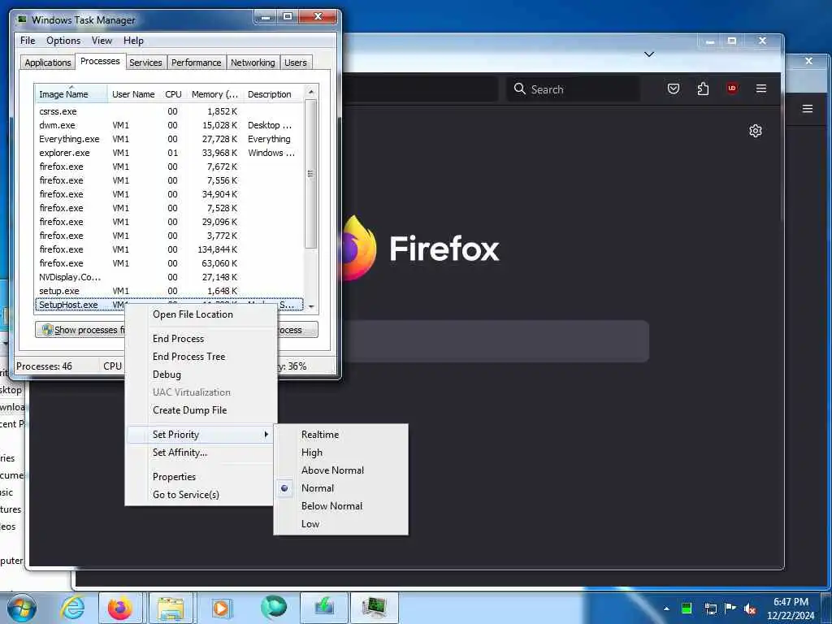Choose End Process Tree
This screenshot has height=624, width=832.
[x=200, y=357]
